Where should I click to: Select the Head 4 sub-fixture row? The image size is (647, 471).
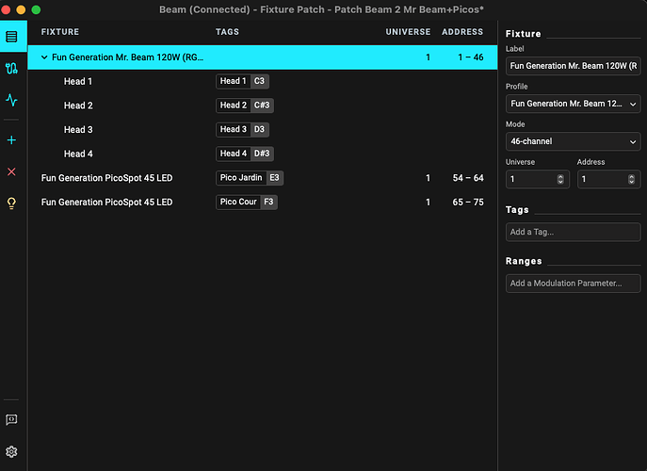pyautogui.click(x=263, y=154)
